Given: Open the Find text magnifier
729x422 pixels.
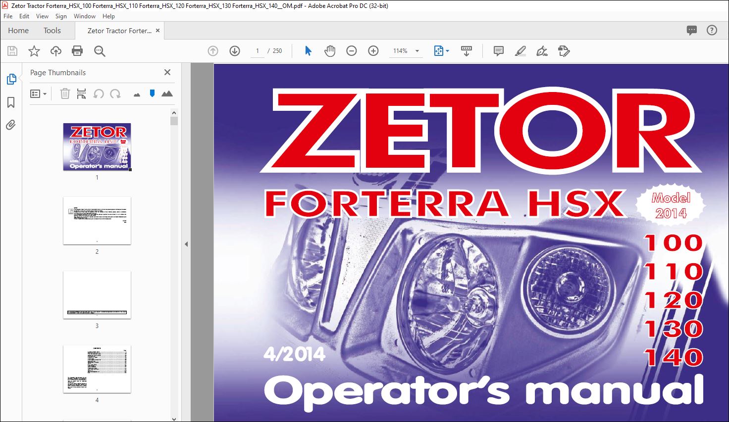Looking at the screenshot, I should tap(100, 51).
